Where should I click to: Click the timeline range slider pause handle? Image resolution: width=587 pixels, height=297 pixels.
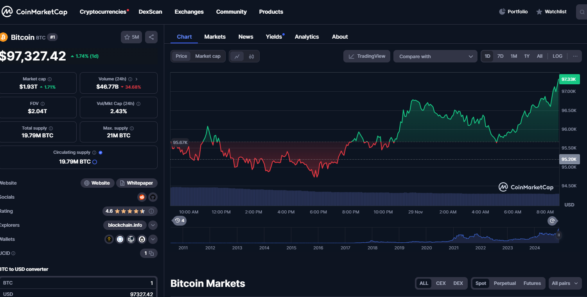(559, 235)
